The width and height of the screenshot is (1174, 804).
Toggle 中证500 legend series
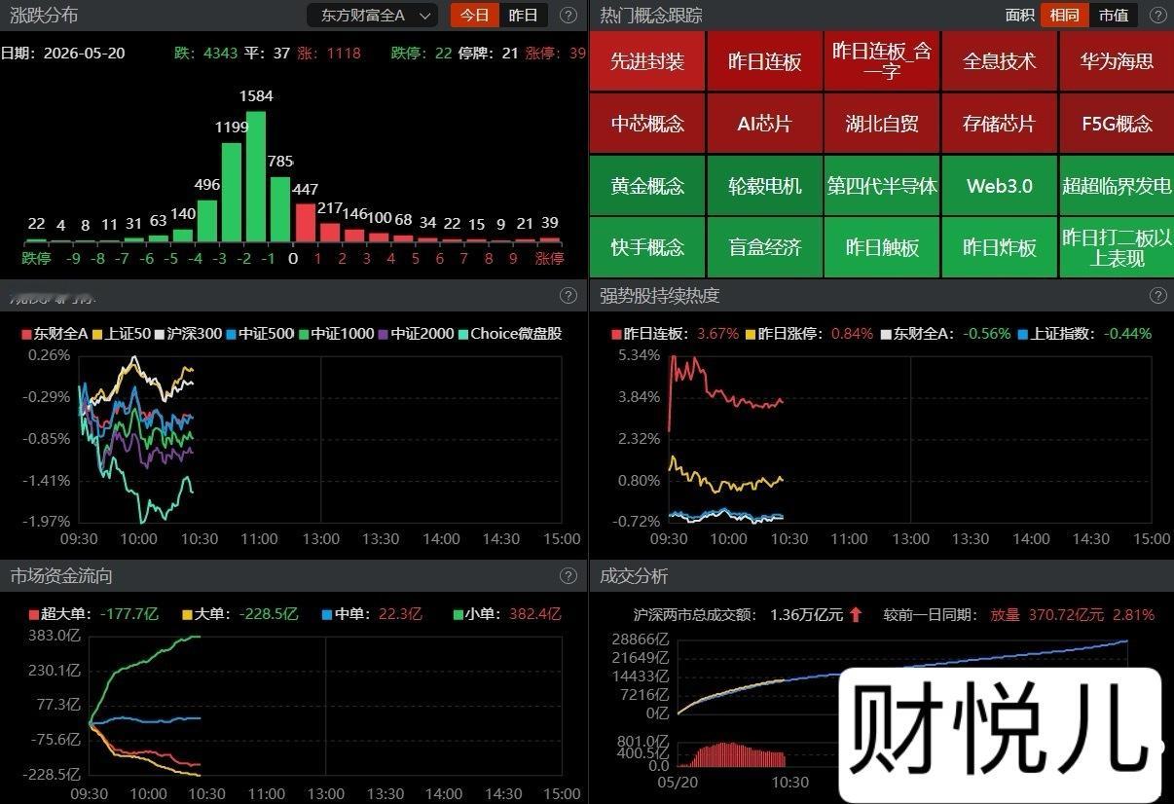click(x=260, y=334)
